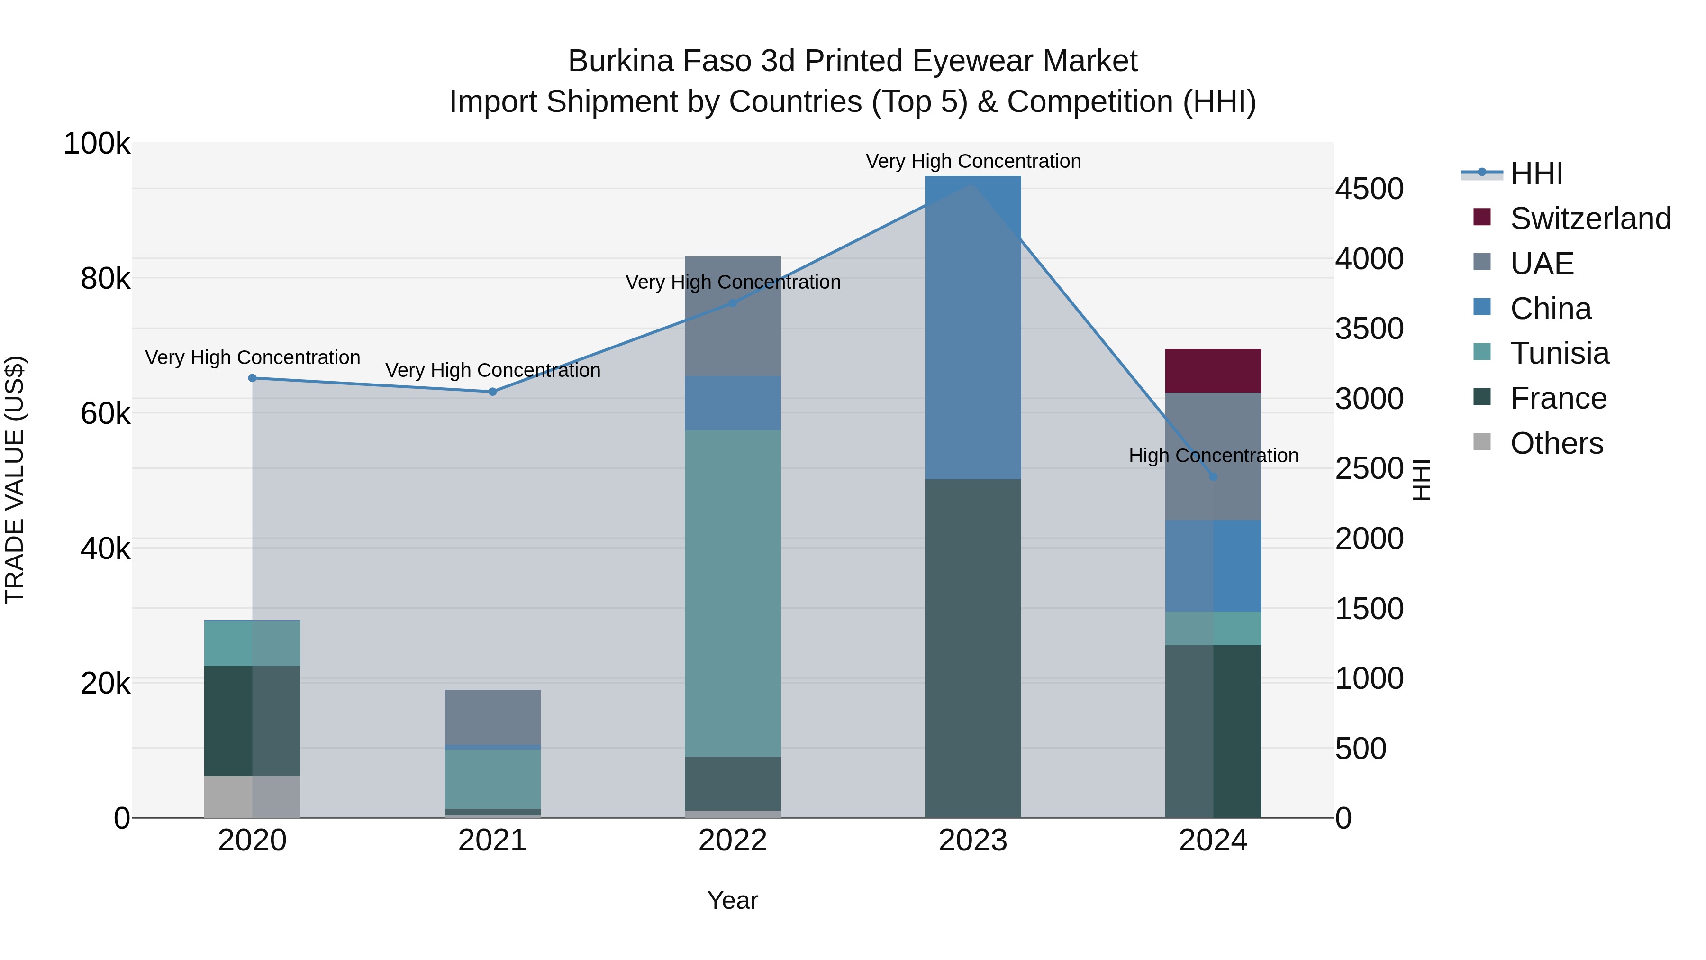
Task: Click the 'Year' axis title
Action: tap(733, 901)
